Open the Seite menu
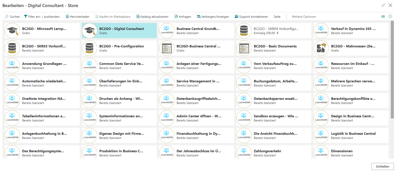 pyautogui.click(x=277, y=16)
